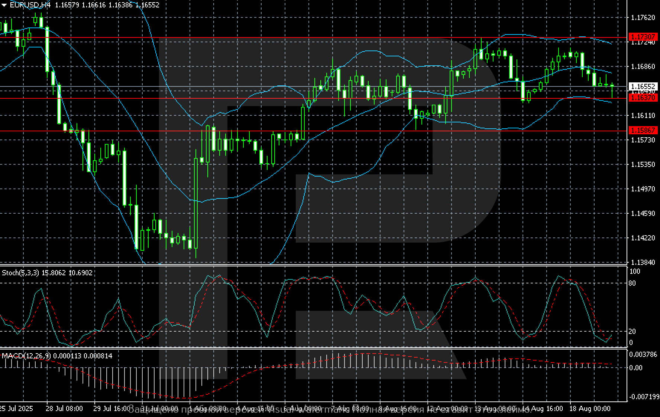The width and height of the screenshot is (660, 417).
Task: Click the Stochastic 20 level label
Action: (x=632, y=331)
